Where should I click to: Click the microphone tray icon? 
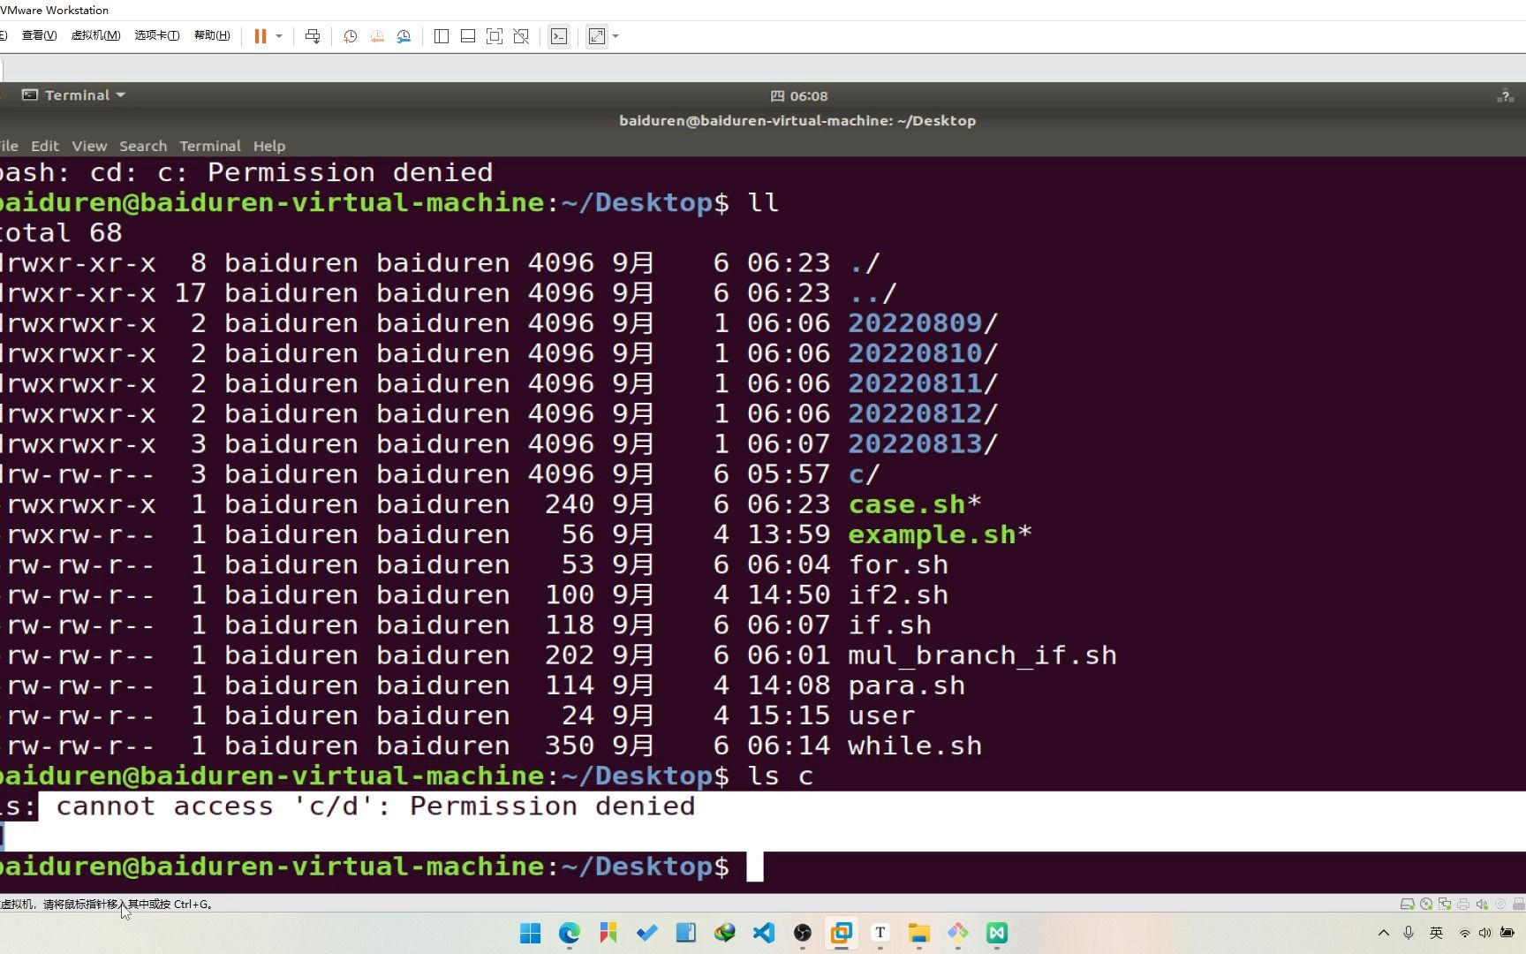point(1409,933)
